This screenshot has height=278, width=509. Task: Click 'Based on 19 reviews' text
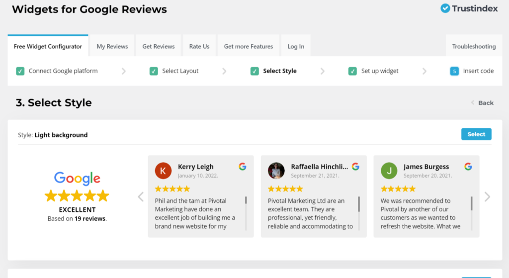pos(77,218)
